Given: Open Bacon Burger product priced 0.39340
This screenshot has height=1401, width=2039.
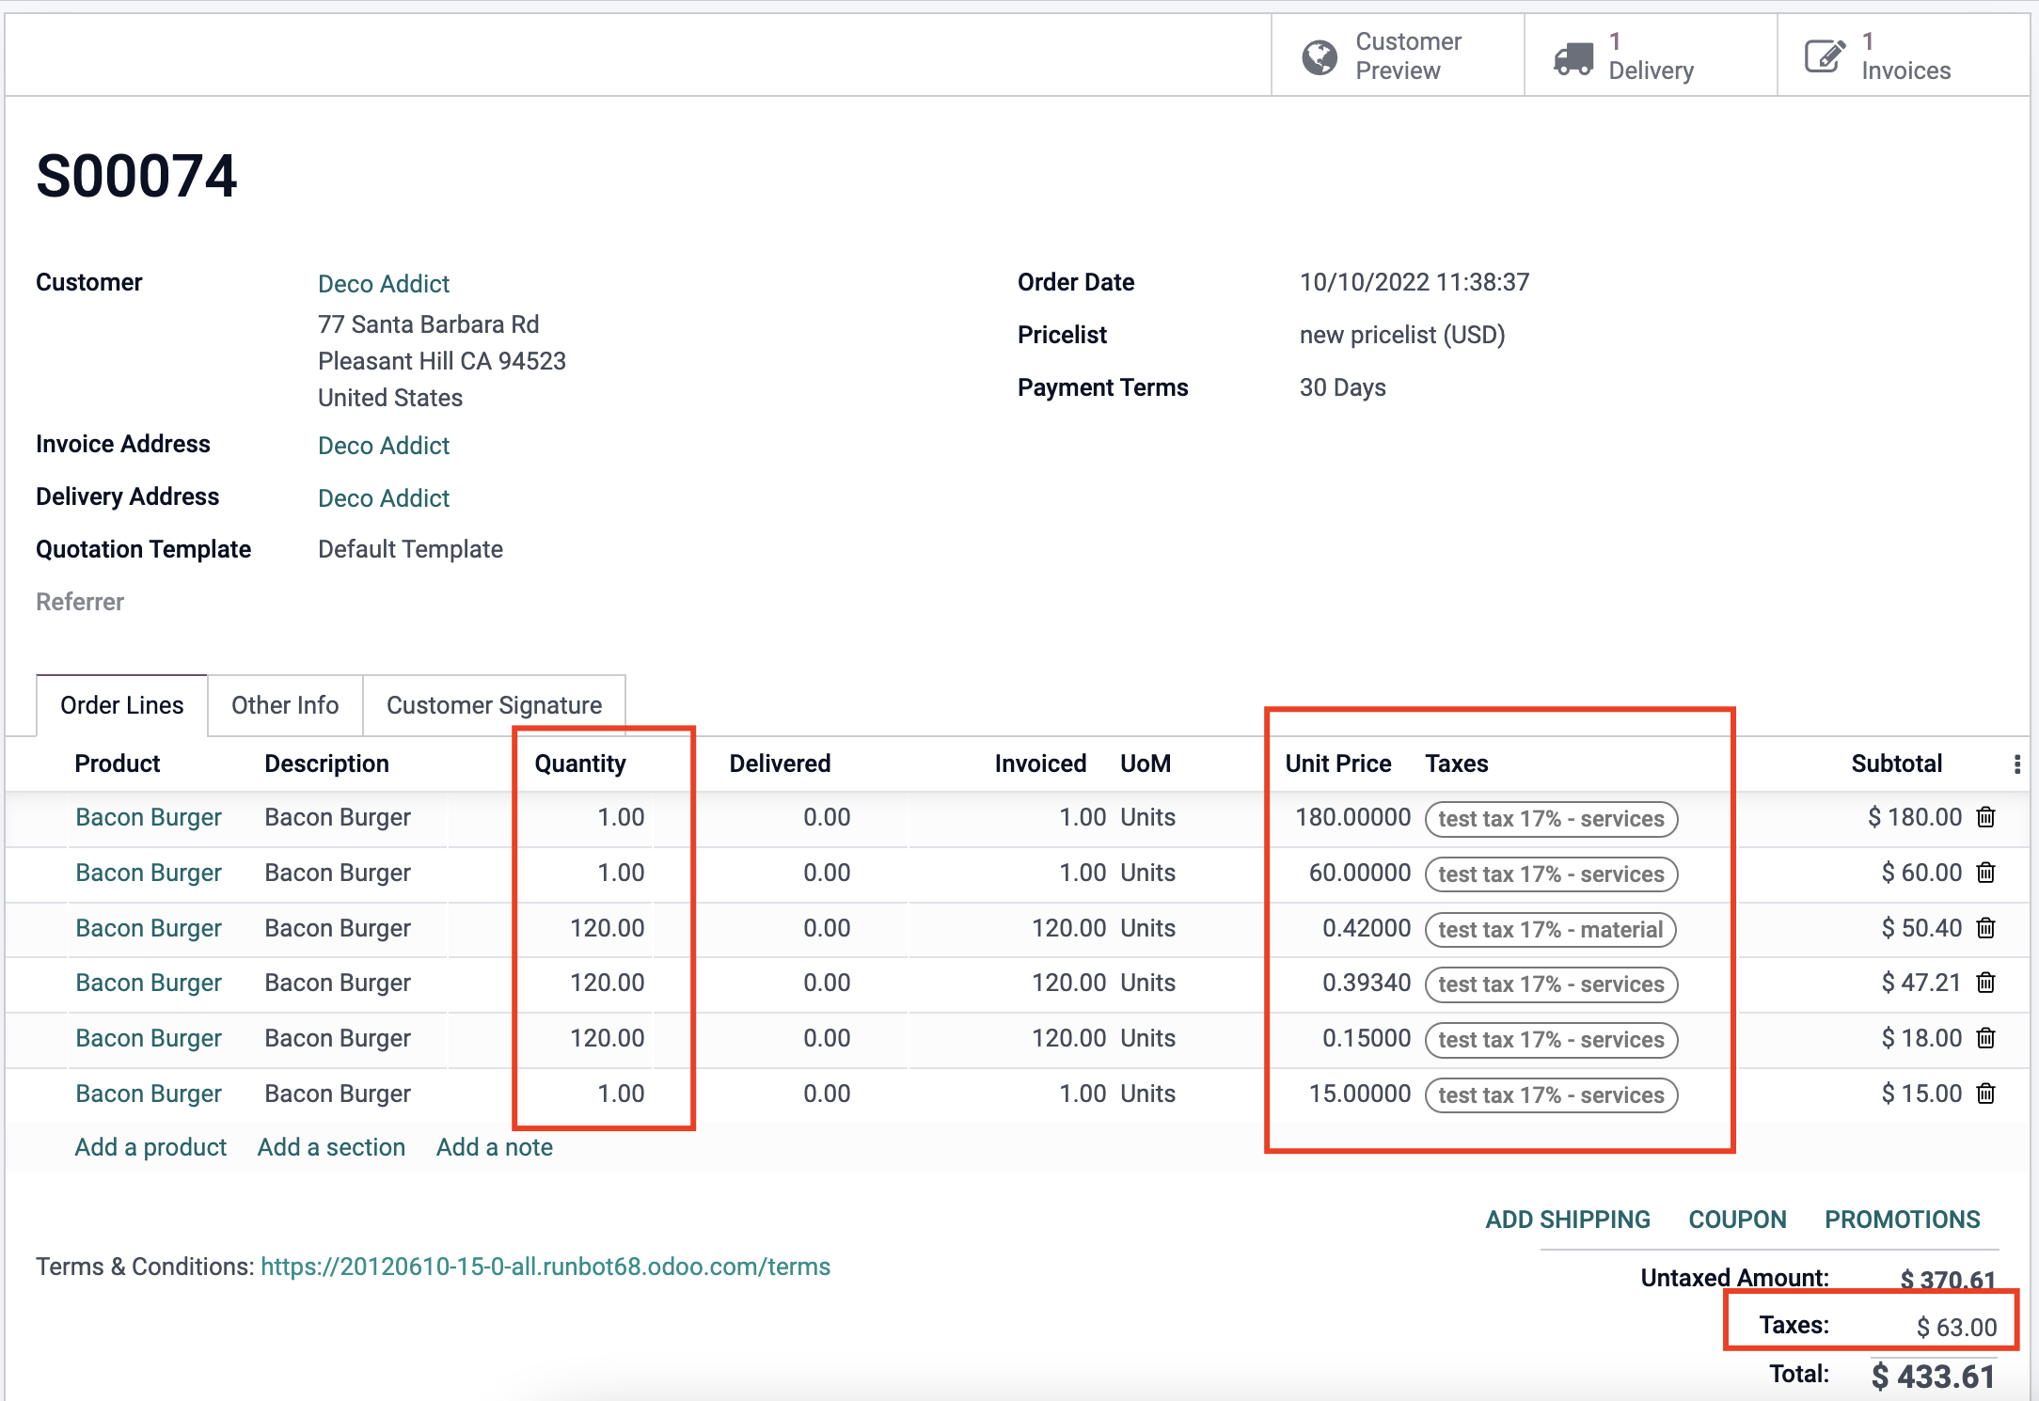Looking at the screenshot, I should point(149,983).
